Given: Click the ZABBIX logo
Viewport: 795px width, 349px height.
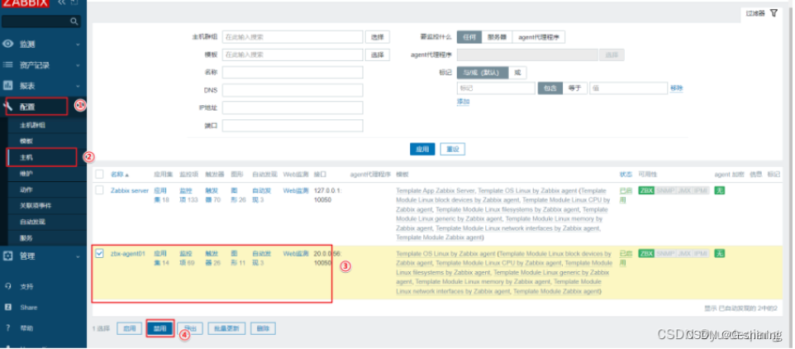Looking at the screenshot, I should [x=26, y=3].
